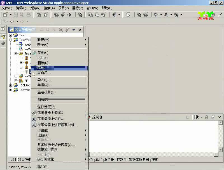Select the Test project in tree
This screenshot has height=170, width=224.
coord(22,35)
